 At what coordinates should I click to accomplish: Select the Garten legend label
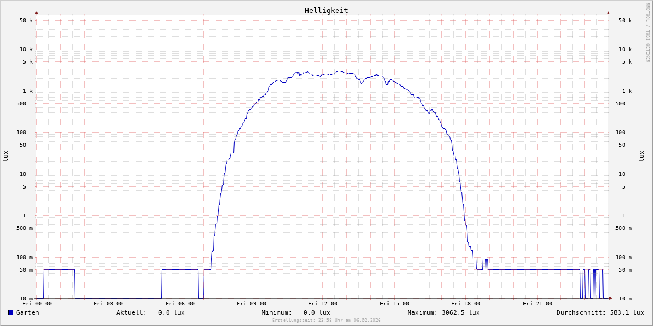[x=27, y=312]
